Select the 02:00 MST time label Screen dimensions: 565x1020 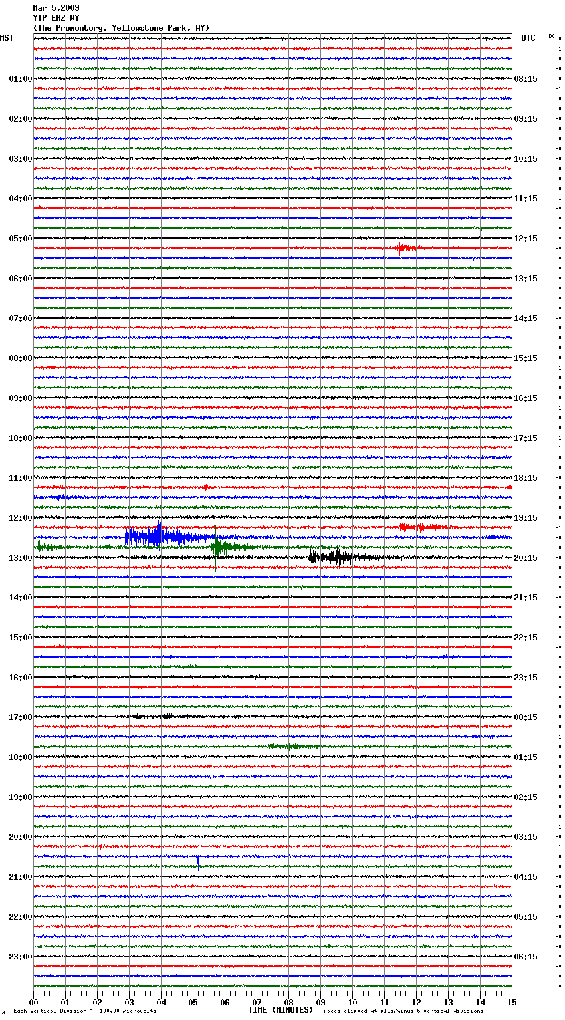click(x=20, y=119)
